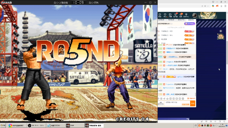
Task: Click the system tray clock
Action: [x=222, y=125]
